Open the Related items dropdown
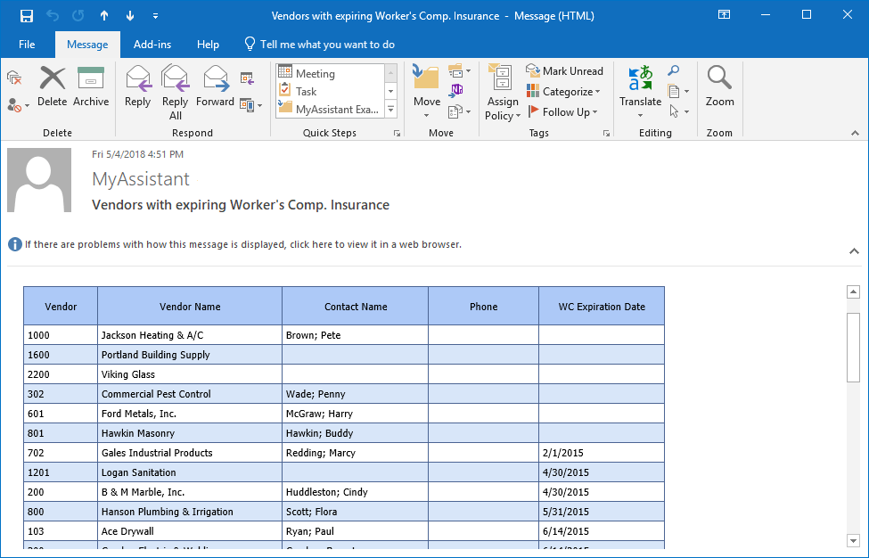The image size is (869, 558). pos(678,92)
